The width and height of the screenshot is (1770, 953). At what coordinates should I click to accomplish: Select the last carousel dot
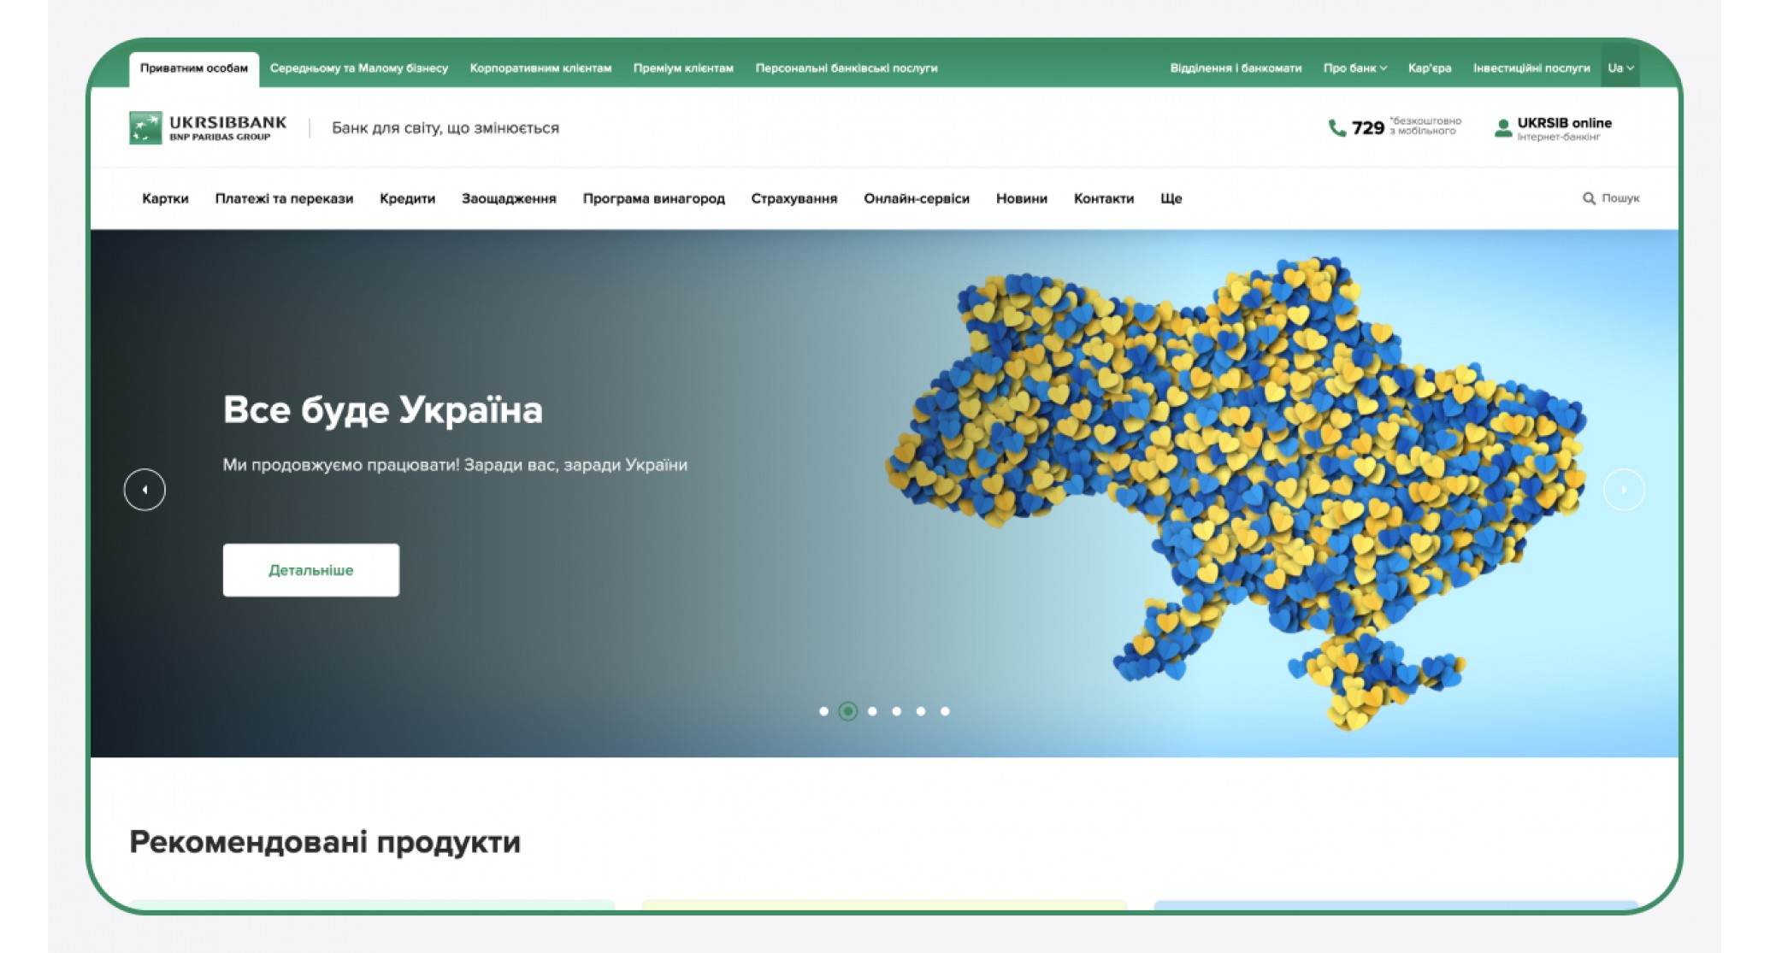point(945,711)
